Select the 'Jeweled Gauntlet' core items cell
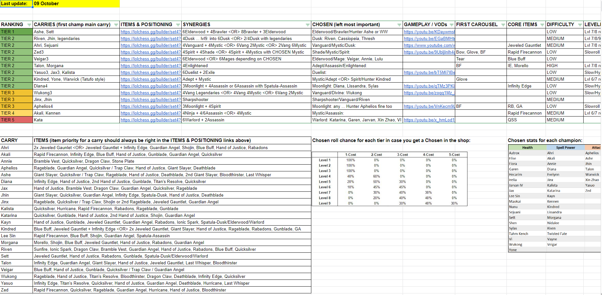The image size is (602, 295). [x=526, y=45]
